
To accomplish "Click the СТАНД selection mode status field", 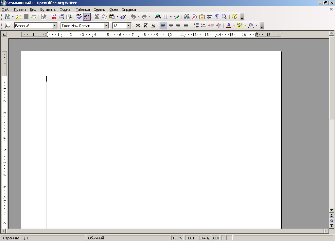I will coord(205,238).
